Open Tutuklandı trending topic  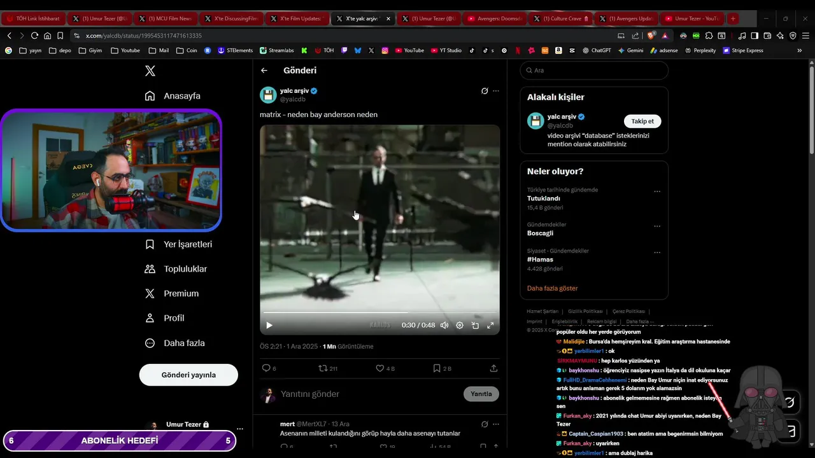(x=544, y=198)
